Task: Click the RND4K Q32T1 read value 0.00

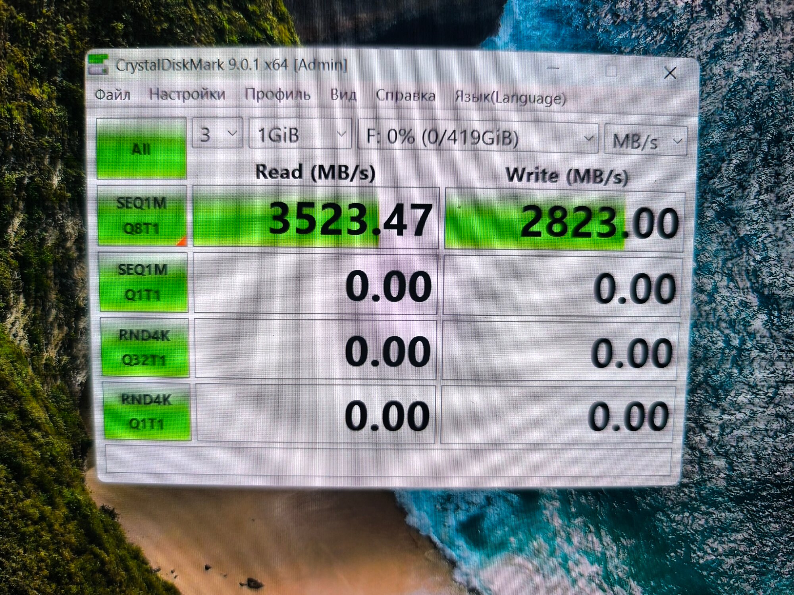Action: coord(316,350)
